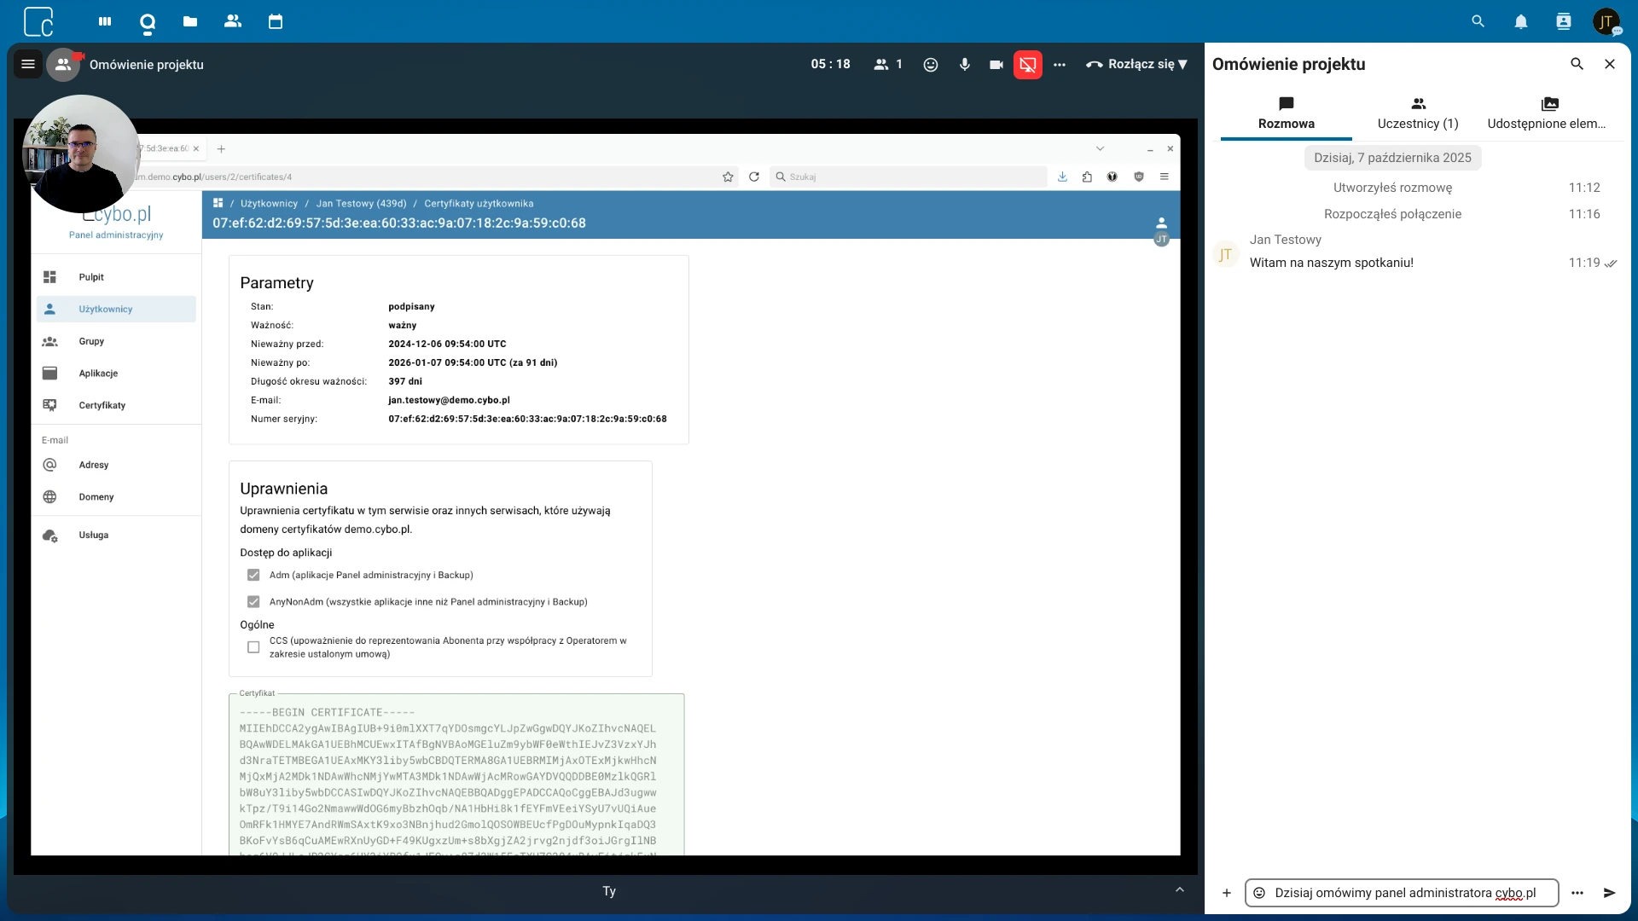1638x921 pixels.
Task: Stop screen sharing with red button
Action: click(x=1027, y=65)
